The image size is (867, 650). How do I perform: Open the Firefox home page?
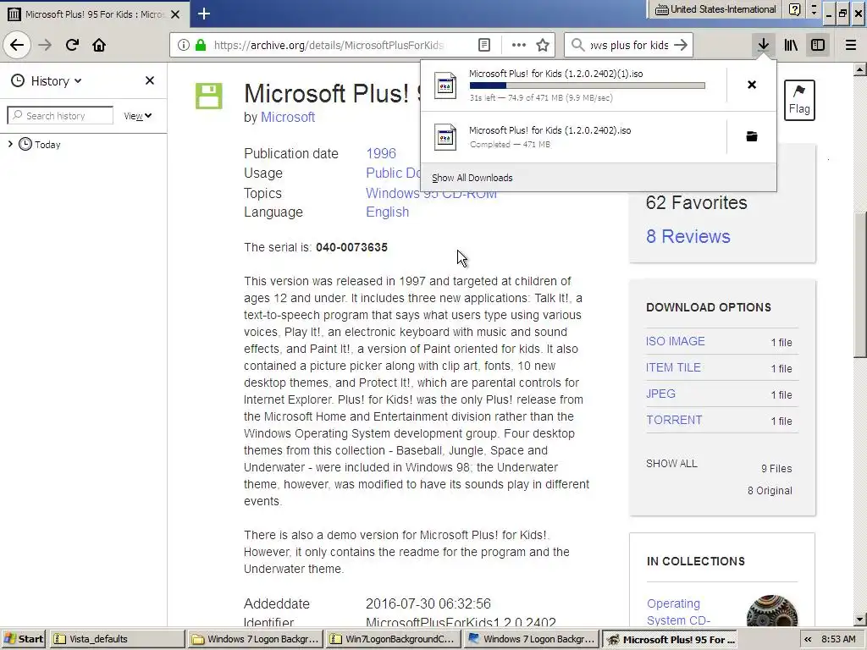pyautogui.click(x=99, y=45)
